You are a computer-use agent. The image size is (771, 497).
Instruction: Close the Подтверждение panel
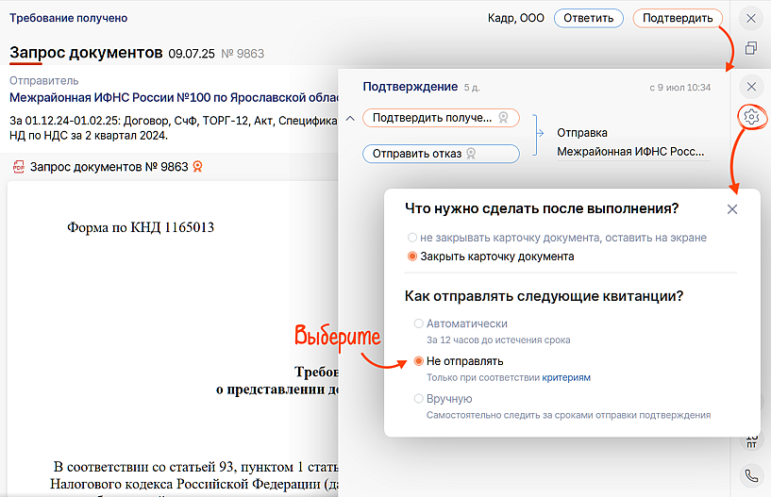point(751,86)
